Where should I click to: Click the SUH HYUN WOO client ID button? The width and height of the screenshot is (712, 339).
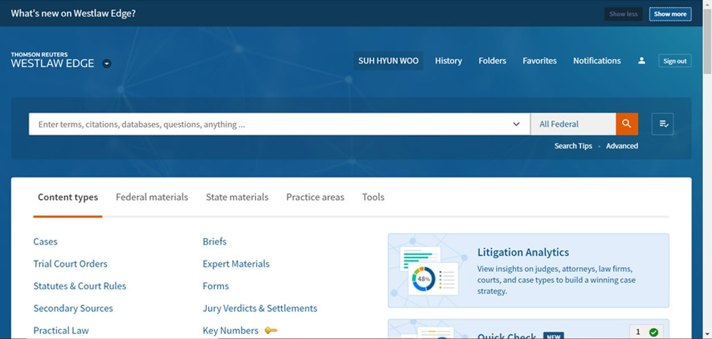click(388, 61)
